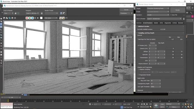This screenshot has height=109, width=194.
Task: Enable the Progressive Render checkbox
Action: click(139, 75)
